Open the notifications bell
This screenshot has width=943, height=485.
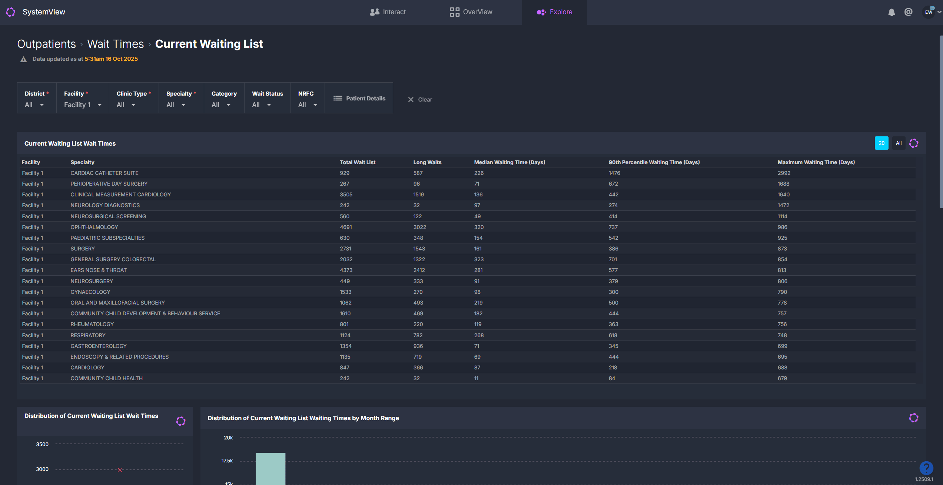tap(891, 12)
